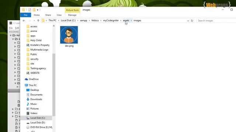Select Local Disk (D:) drive icon
The width and height of the screenshot is (236, 132).
click(28, 123)
